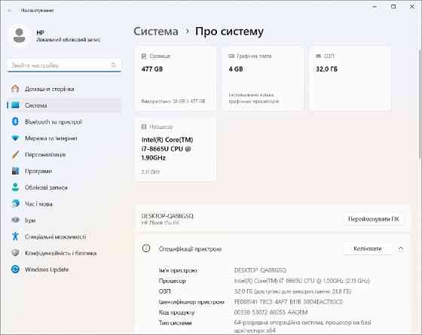Click the RAM chip icon

click(318, 56)
